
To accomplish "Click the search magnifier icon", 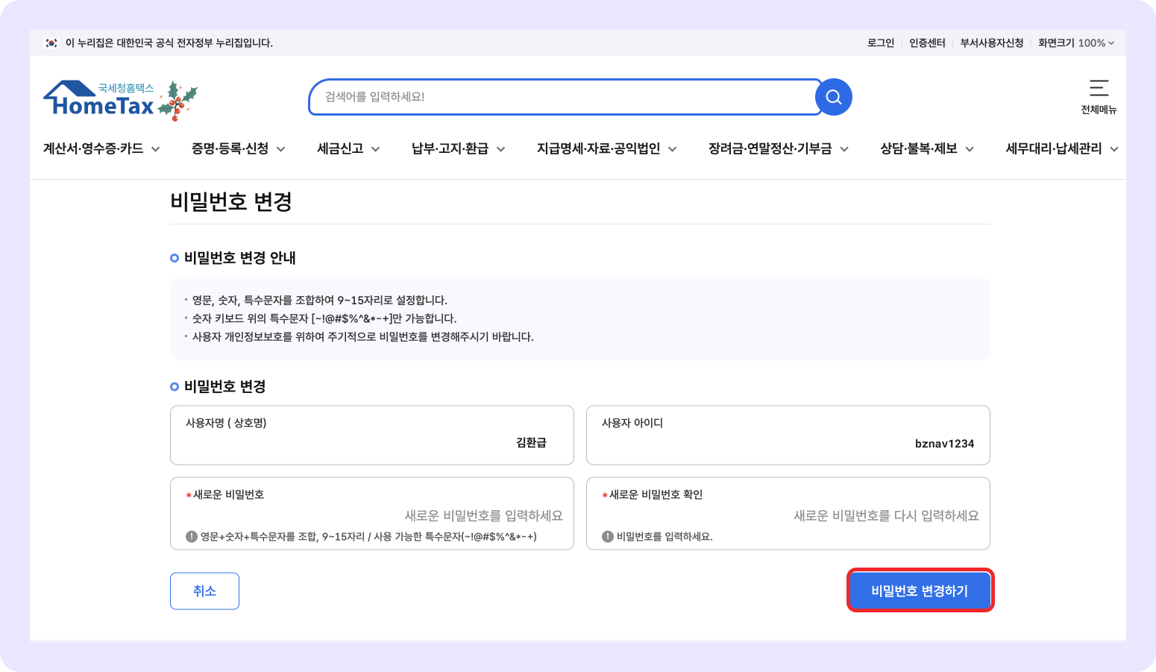I will (833, 97).
